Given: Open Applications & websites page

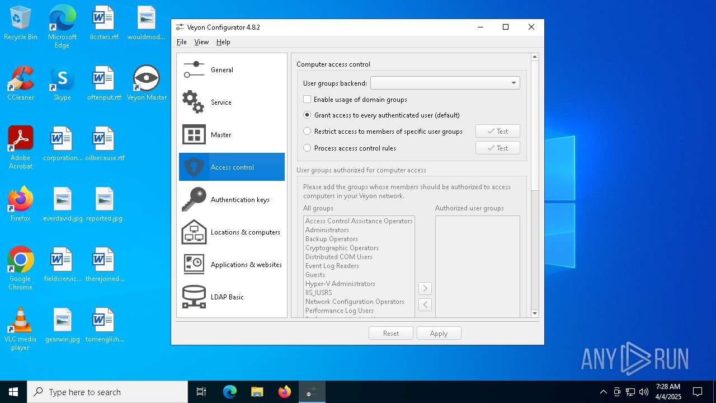Looking at the screenshot, I should click(232, 265).
